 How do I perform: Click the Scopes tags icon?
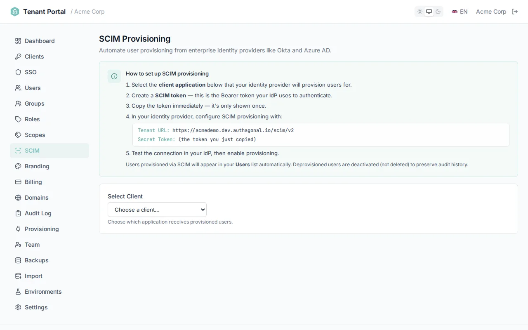click(18, 135)
